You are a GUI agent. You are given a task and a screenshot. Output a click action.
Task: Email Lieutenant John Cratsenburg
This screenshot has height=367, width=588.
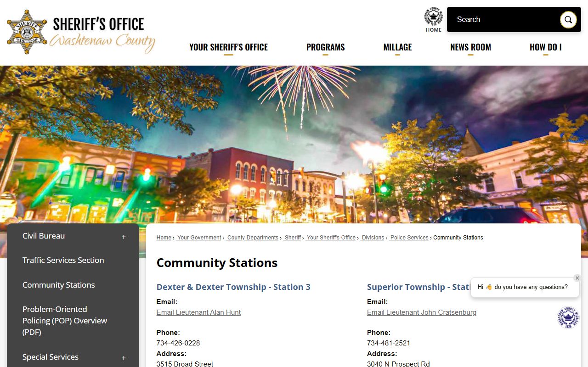tap(422, 312)
